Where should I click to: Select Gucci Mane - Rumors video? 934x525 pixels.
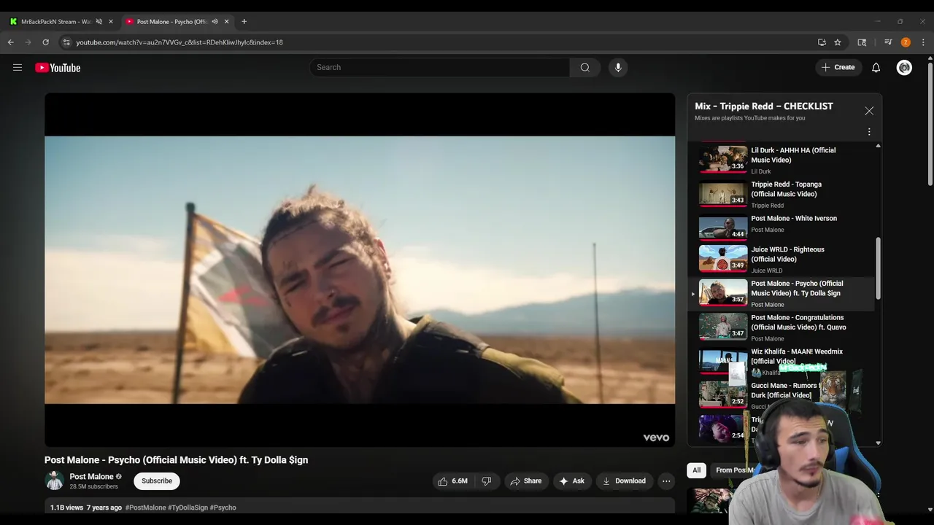click(x=781, y=395)
